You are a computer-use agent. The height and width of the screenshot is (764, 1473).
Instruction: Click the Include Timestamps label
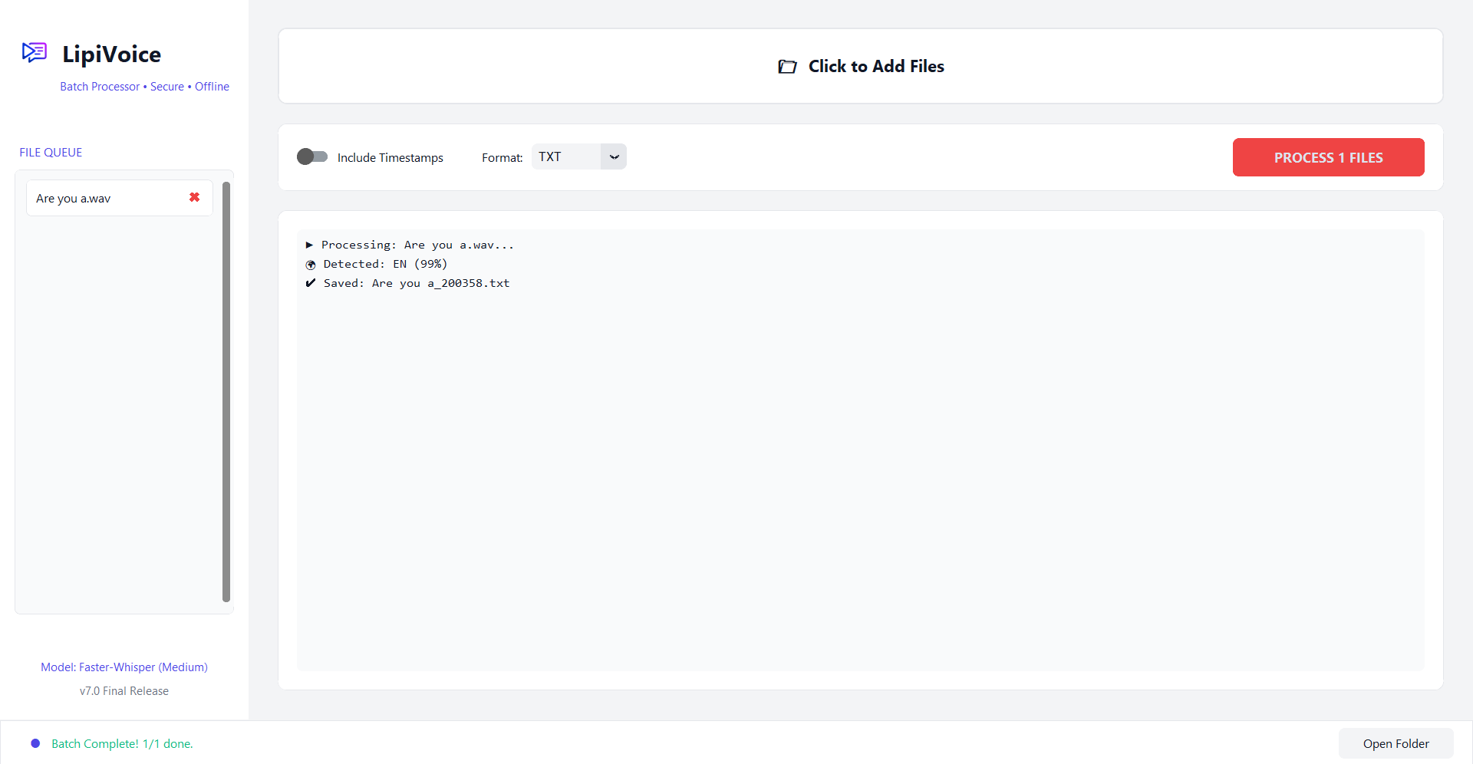[390, 157]
